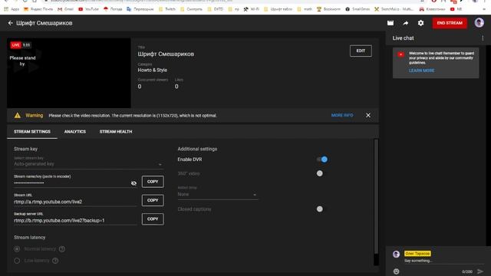The height and width of the screenshot is (276, 491).
Task: Click the MORE INFO link in warning
Action: click(342, 116)
